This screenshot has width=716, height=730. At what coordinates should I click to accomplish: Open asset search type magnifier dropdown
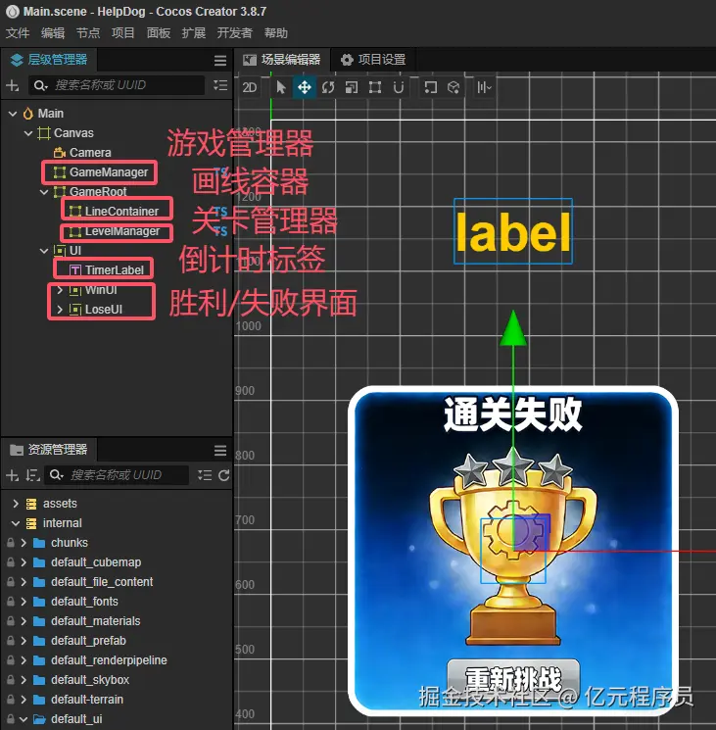point(56,475)
